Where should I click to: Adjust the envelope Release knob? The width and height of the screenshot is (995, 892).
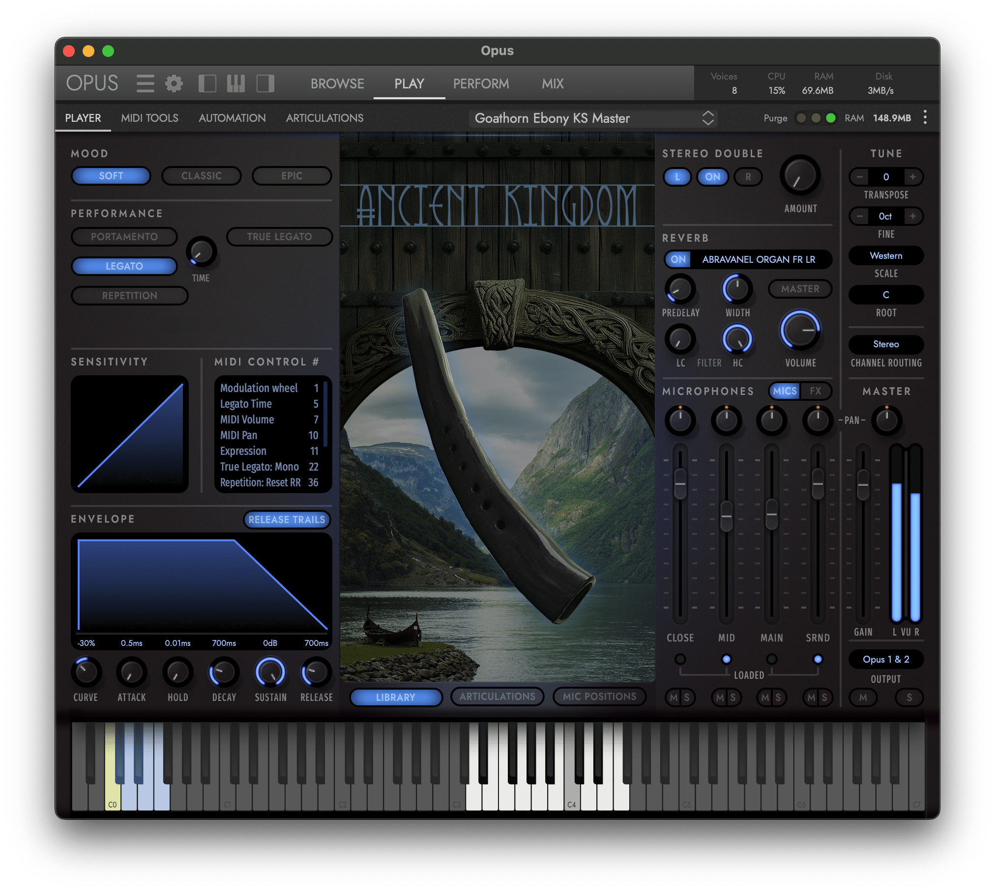[x=316, y=671]
